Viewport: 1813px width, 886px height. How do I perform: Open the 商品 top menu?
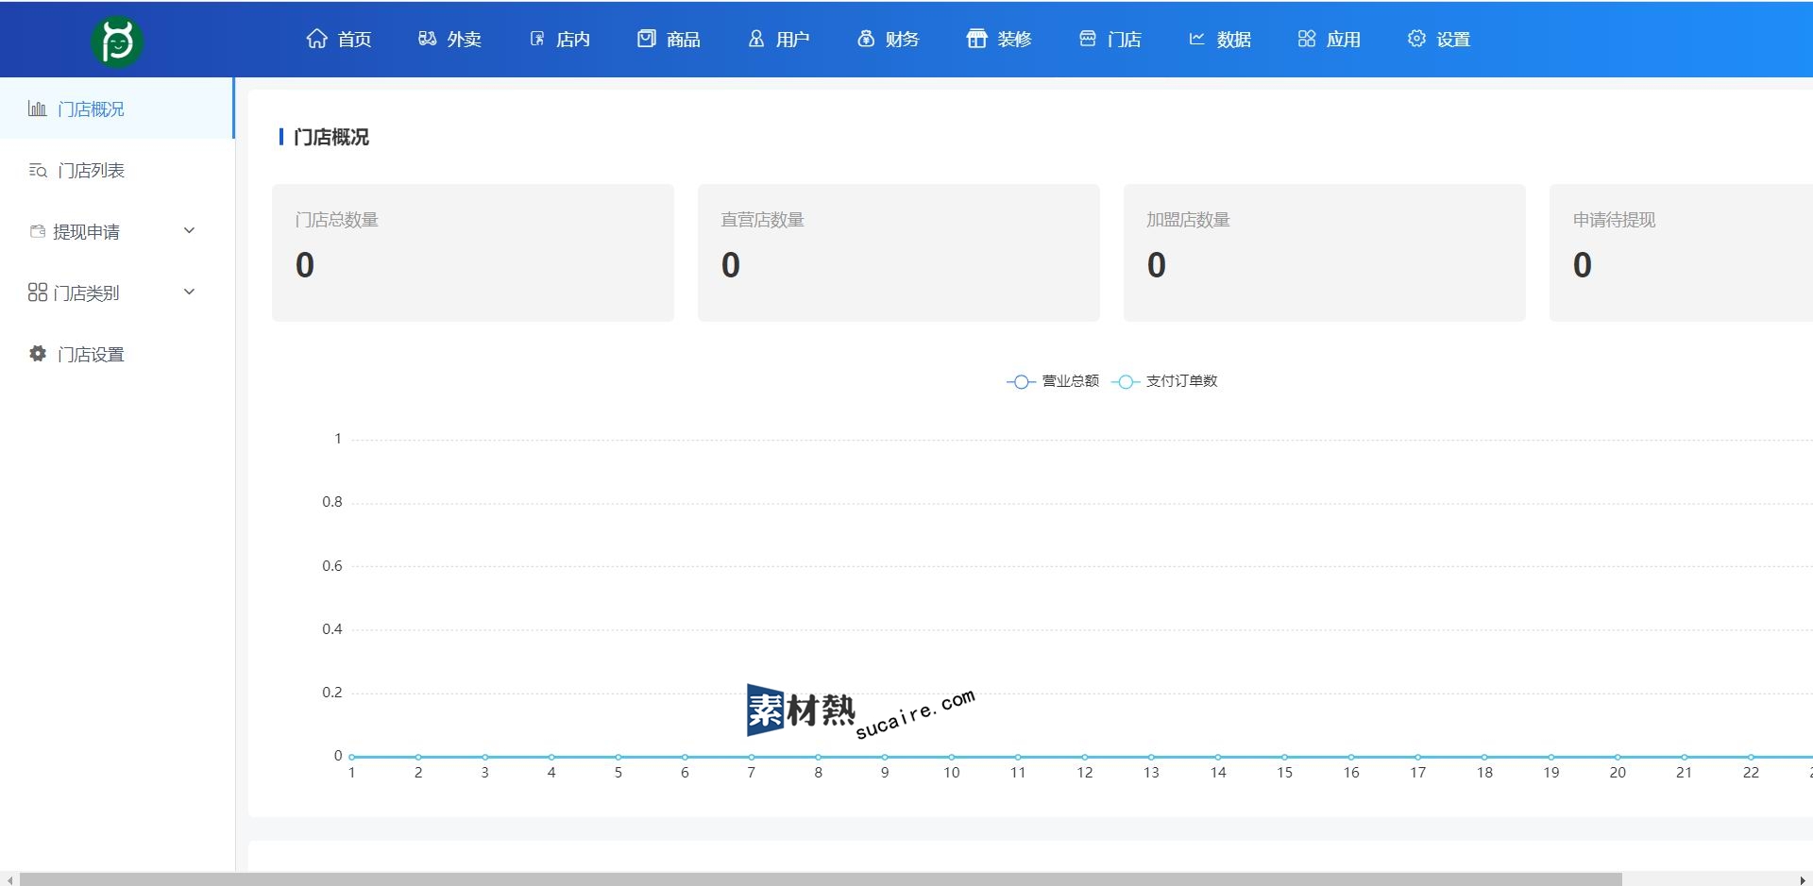[669, 39]
